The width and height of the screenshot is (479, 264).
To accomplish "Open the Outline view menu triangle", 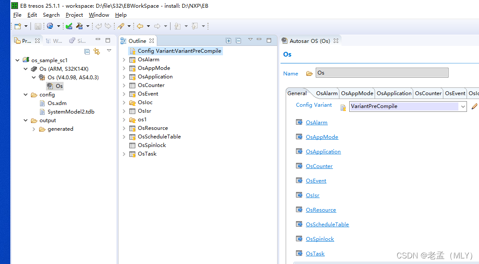I will (250, 39).
